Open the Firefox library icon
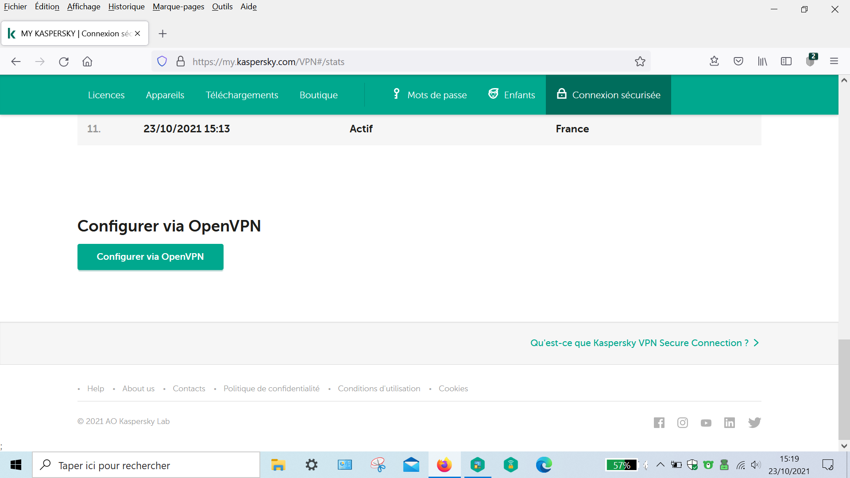 [x=762, y=62]
